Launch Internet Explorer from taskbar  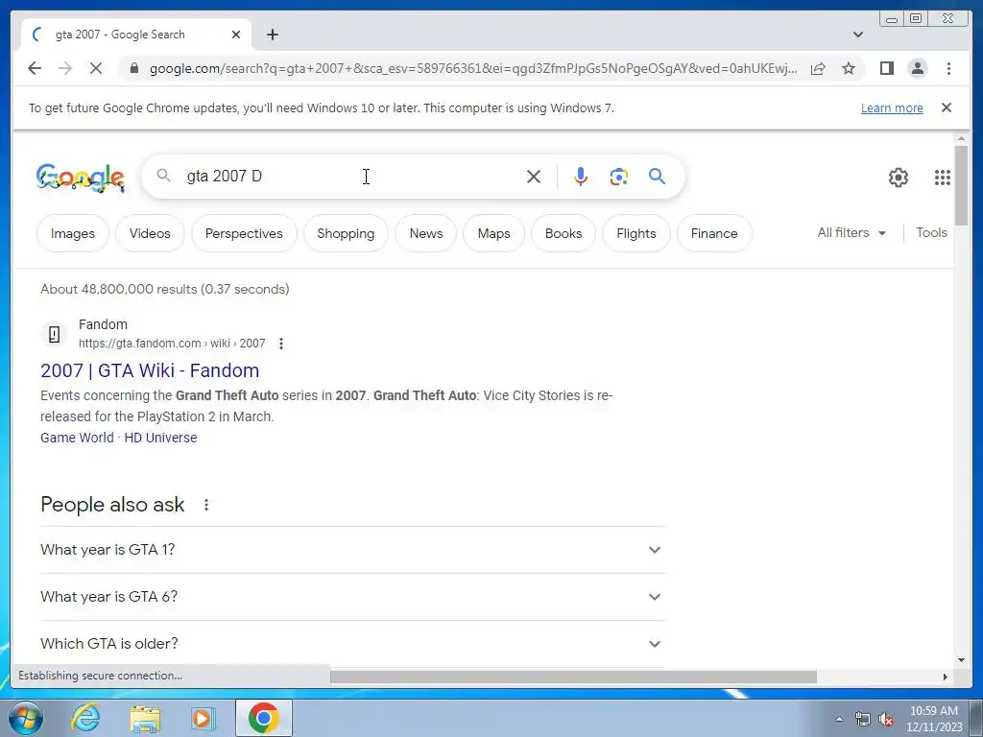coord(85,718)
